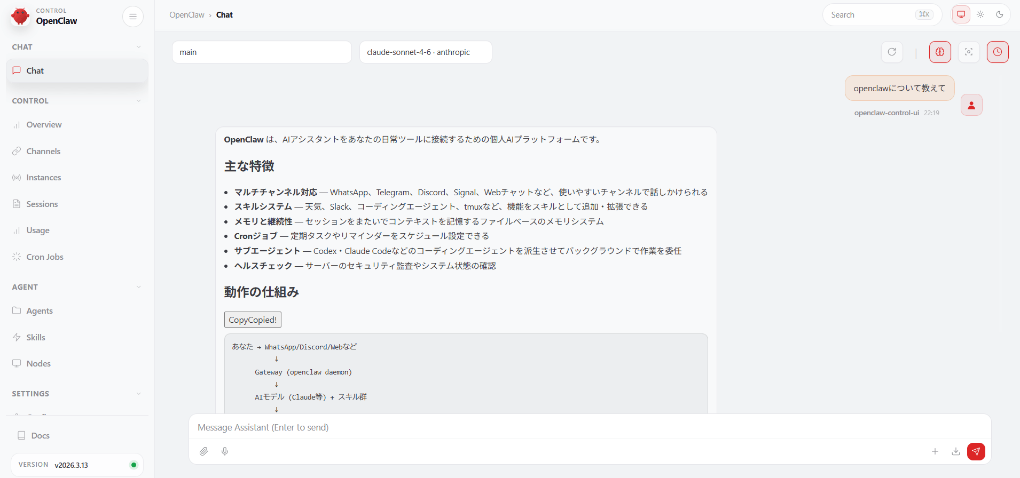Click the Copy code block button
Screen dimensions: 1020x478
[x=253, y=320]
